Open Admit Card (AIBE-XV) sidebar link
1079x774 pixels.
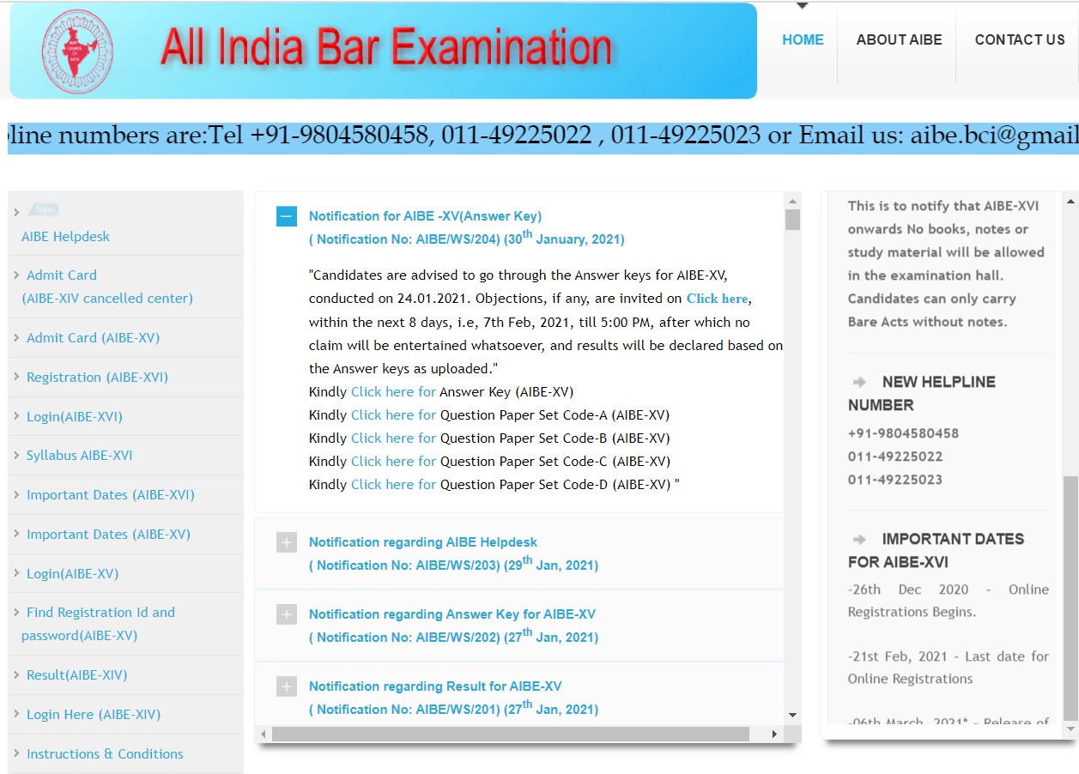93,338
